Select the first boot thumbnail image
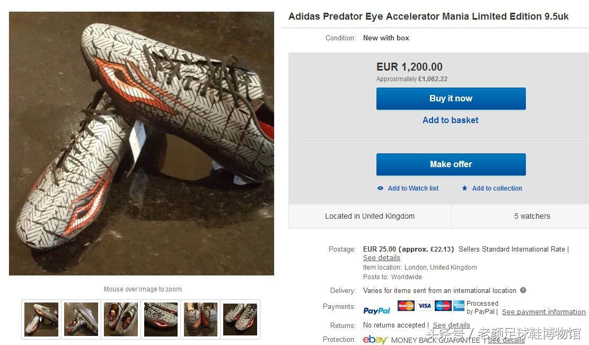This screenshot has width=589, height=345. point(41,318)
